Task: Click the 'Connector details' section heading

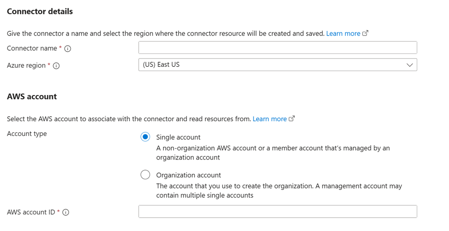Action: [40, 12]
